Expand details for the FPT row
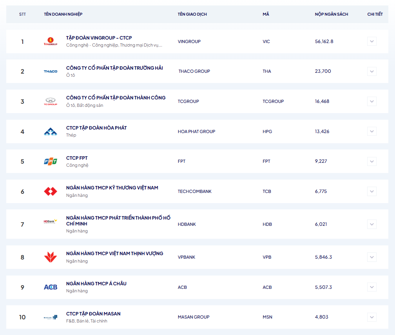 372,162
